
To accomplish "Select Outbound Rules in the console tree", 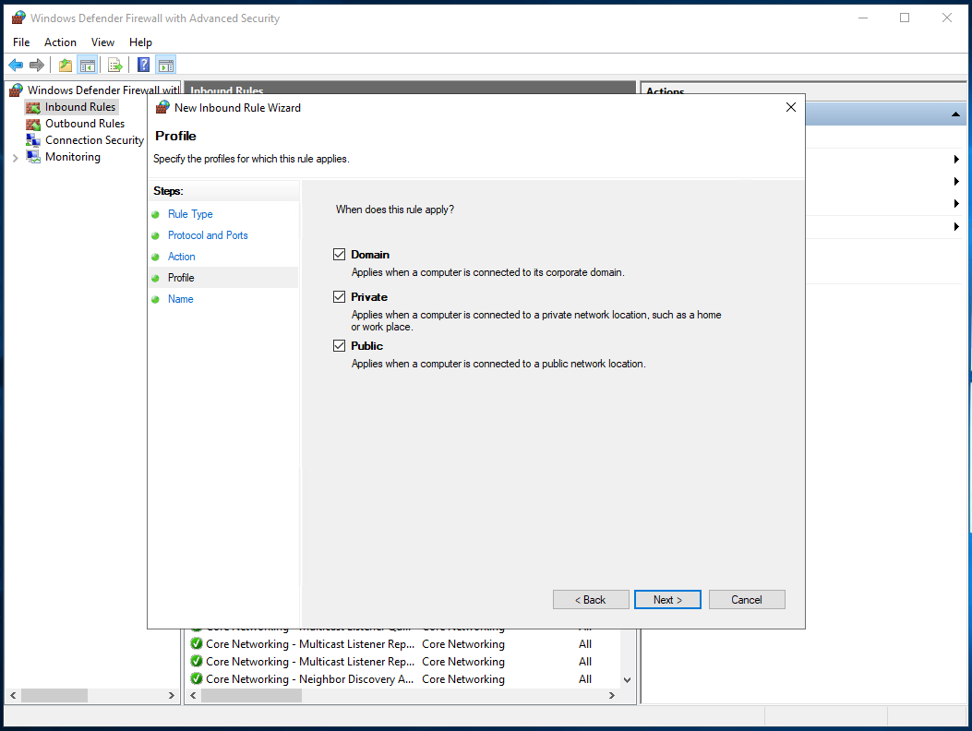I will [x=85, y=124].
